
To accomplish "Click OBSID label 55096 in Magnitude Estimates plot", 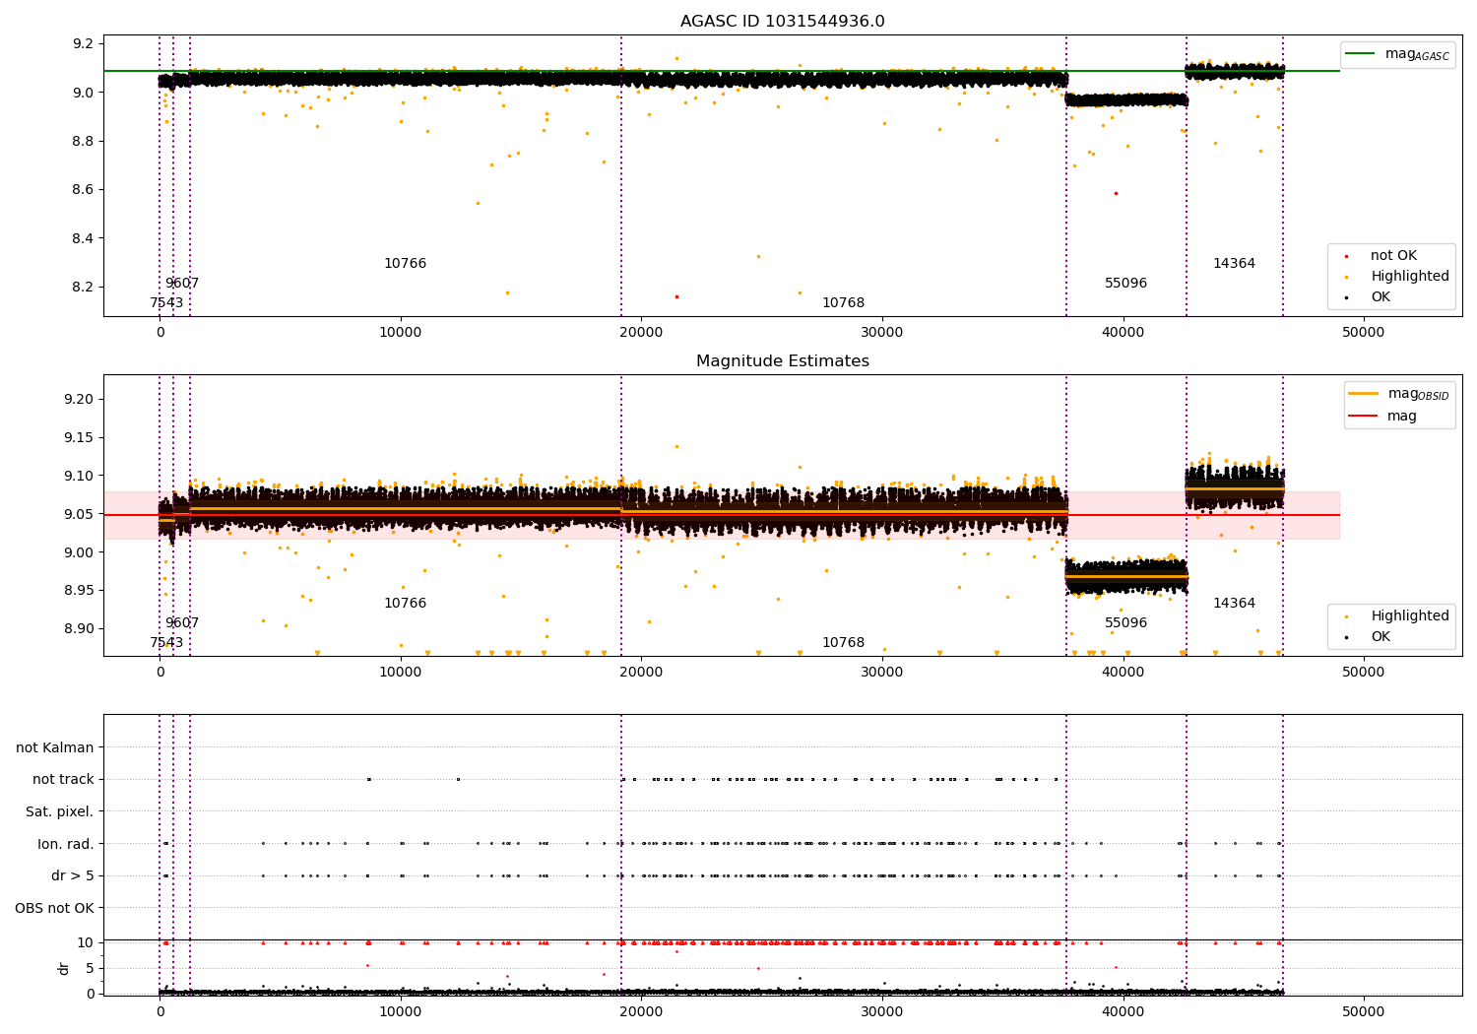I will [x=1126, y=623].
